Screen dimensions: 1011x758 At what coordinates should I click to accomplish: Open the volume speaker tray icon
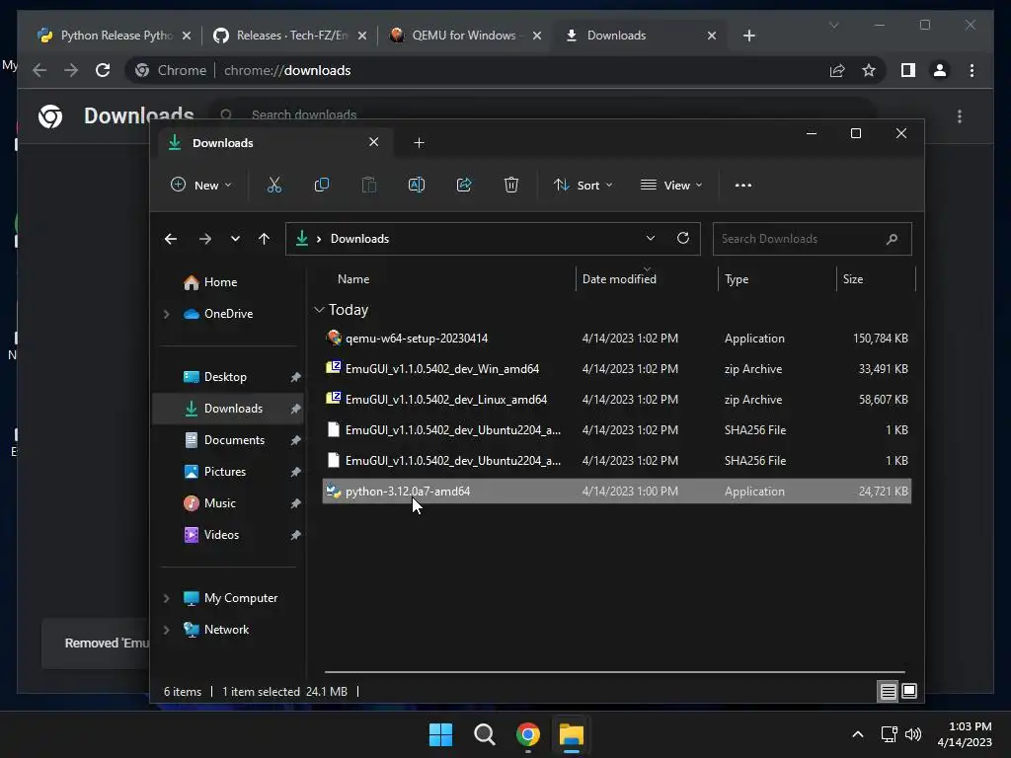[x=913, y=734]
